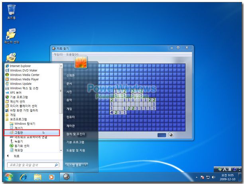Click language bar help question icon
Image resolution: width=244 pixels, height=184 pixels.
click(x=235, y=169)
